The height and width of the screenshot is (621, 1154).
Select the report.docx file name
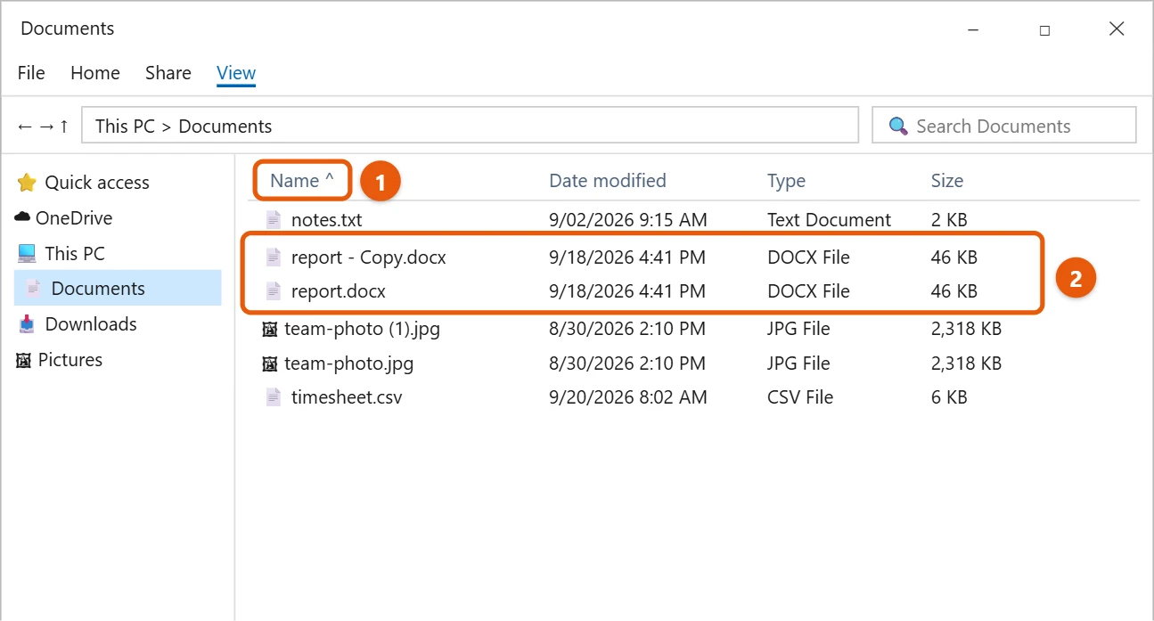338,291
